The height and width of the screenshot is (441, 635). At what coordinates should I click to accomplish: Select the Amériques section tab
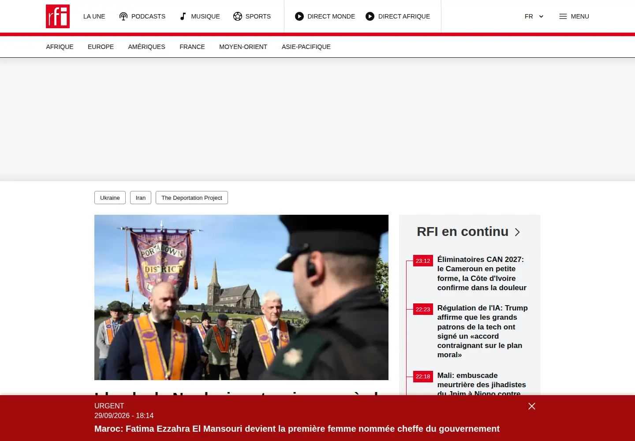tap(147, 47)
